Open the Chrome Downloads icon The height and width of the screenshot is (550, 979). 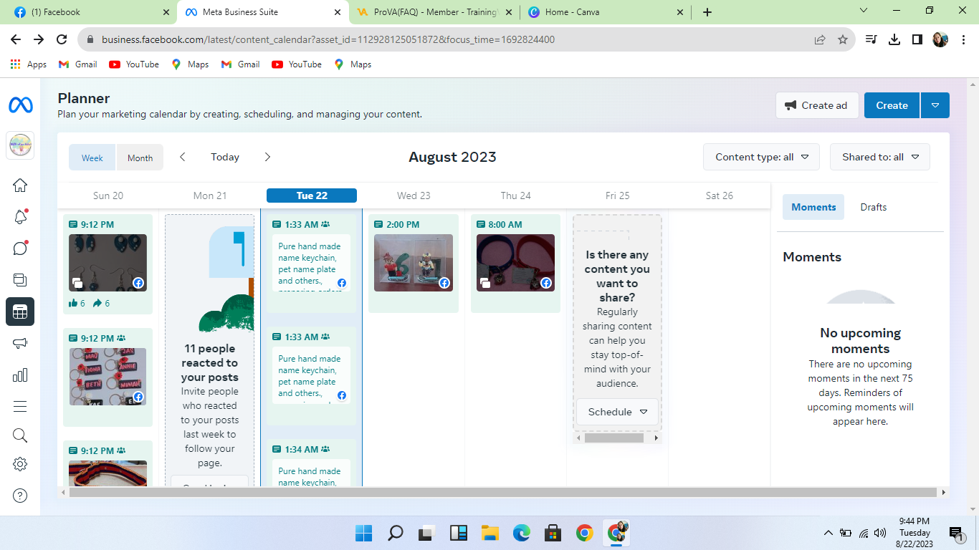pos(894,39)
